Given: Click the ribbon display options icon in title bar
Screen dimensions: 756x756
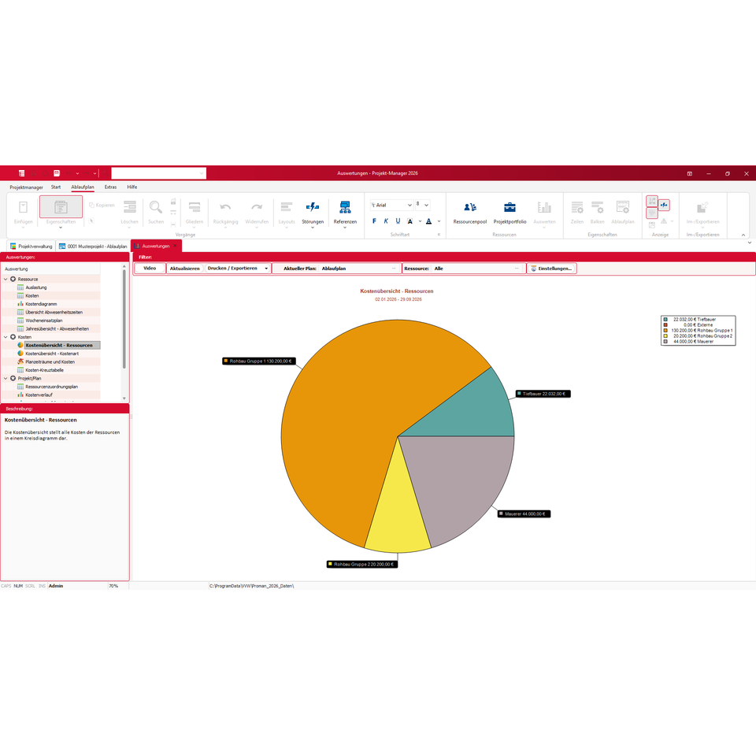Looking at the screenshot, I should 690,173.
